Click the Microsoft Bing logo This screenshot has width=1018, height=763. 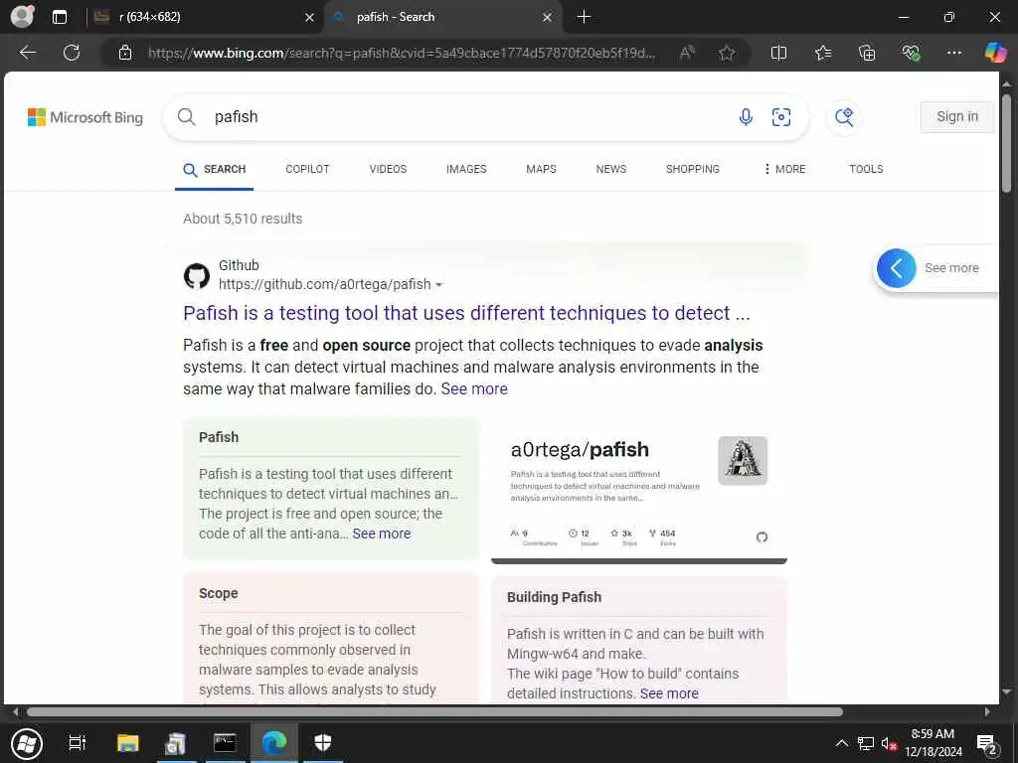point(85,117)
